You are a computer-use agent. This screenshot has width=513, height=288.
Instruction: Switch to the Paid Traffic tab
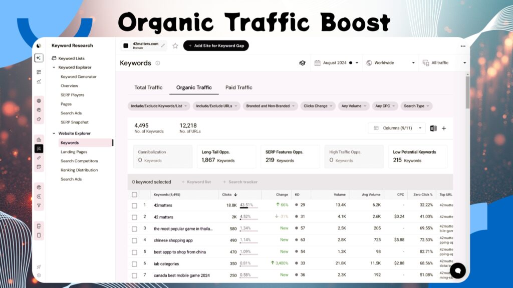pyautogui.click(x=238, y=87)
